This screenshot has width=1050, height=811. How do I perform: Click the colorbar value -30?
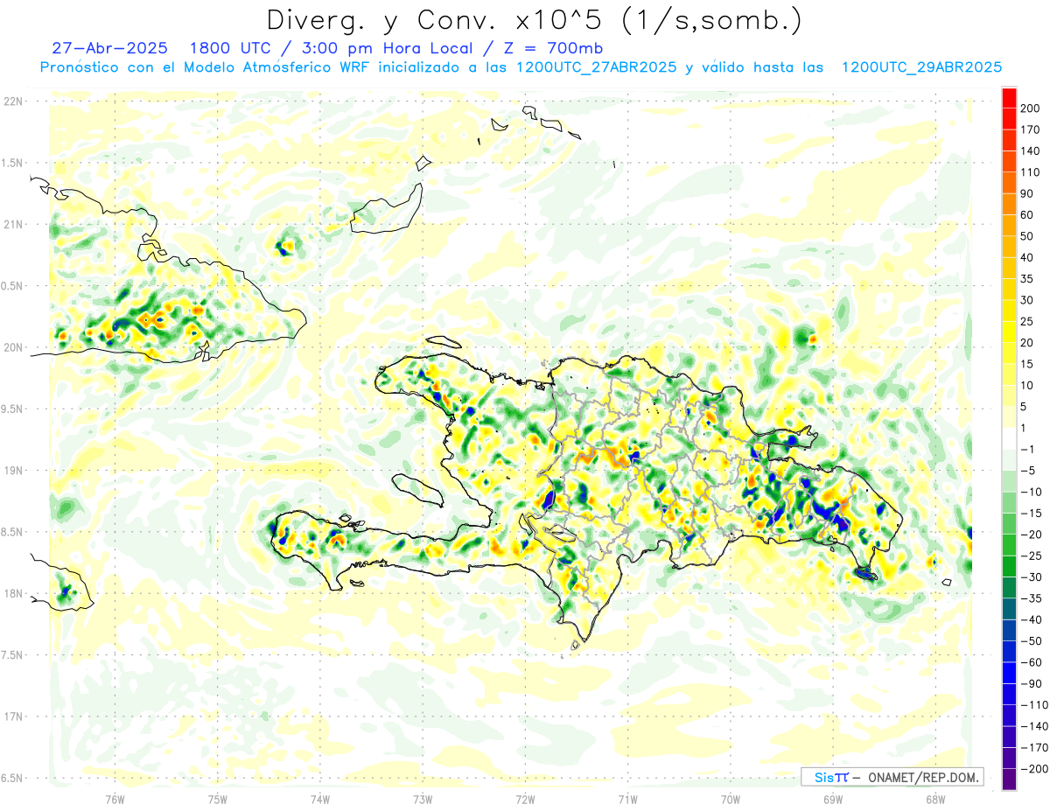click(1030, 577)
